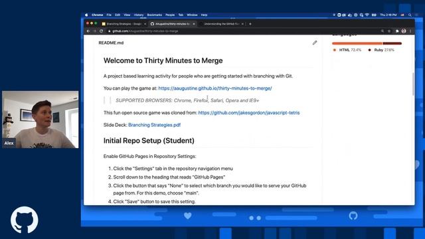Click the 'Initial Repo Setup (Student)' heading

pyautogui.click(x=149, y=141)
